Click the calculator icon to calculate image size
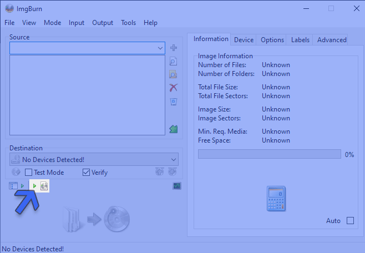This screenshot has width=365, height=253. [276, 198]
